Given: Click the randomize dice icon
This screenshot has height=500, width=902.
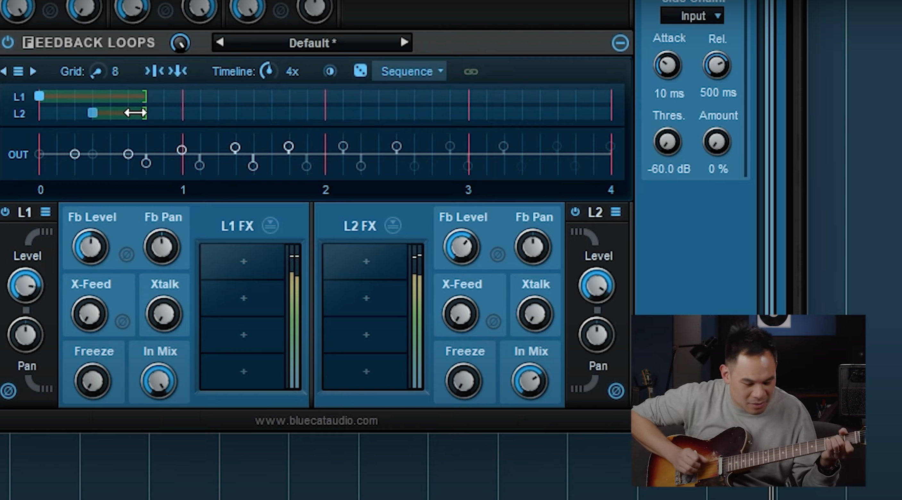Looking at the screenshot, I should (x=360, y=71).
